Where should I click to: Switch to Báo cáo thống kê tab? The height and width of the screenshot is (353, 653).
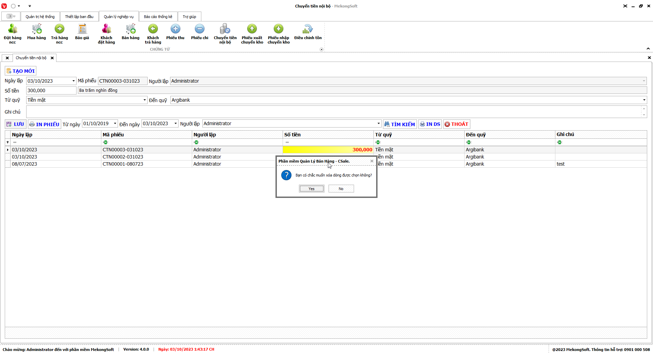coord(158,17)
